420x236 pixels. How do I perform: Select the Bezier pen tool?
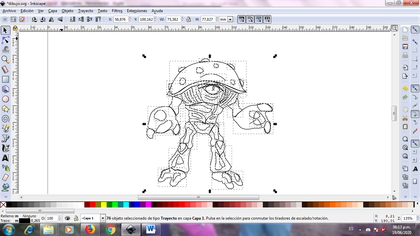coord(5,138)
